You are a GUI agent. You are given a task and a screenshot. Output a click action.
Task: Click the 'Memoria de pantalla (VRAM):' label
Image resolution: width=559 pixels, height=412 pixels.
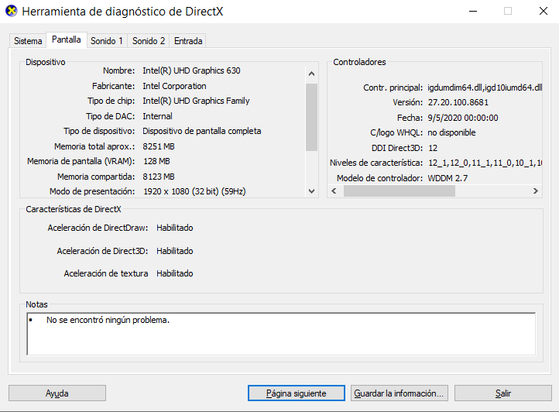(81, 161)
